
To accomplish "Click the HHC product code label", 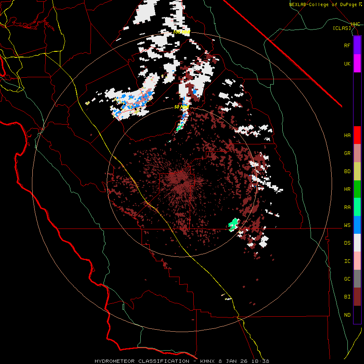I will coord(355,24).
